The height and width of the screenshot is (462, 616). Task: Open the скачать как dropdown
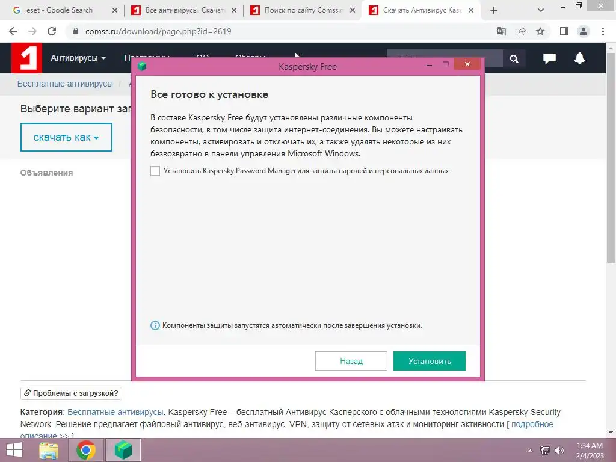click(66, 137)
